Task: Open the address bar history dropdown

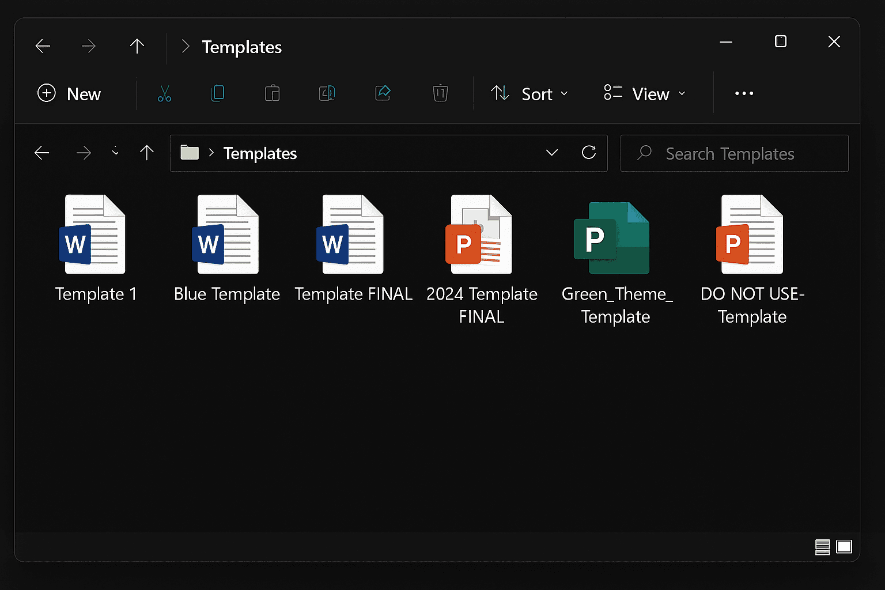Action: click(x=552, y=153)
